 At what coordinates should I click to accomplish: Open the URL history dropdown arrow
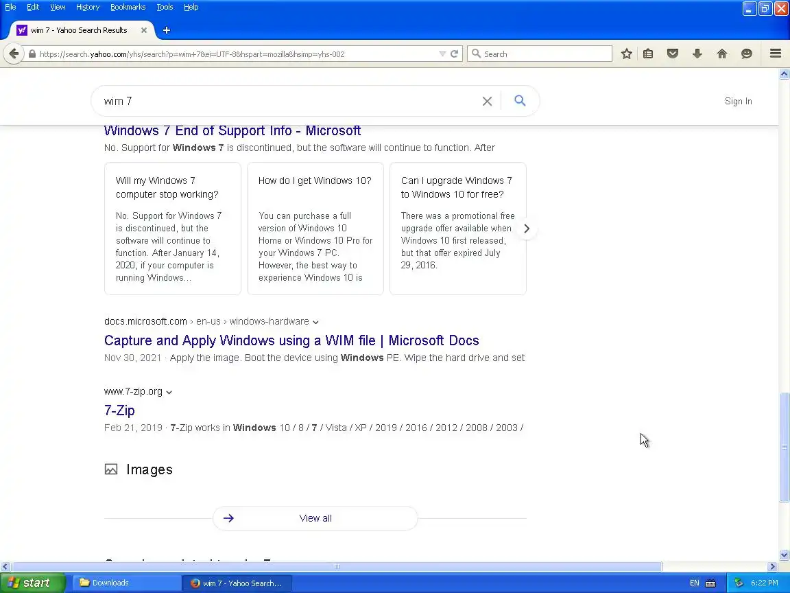click(x=442, y=54)
